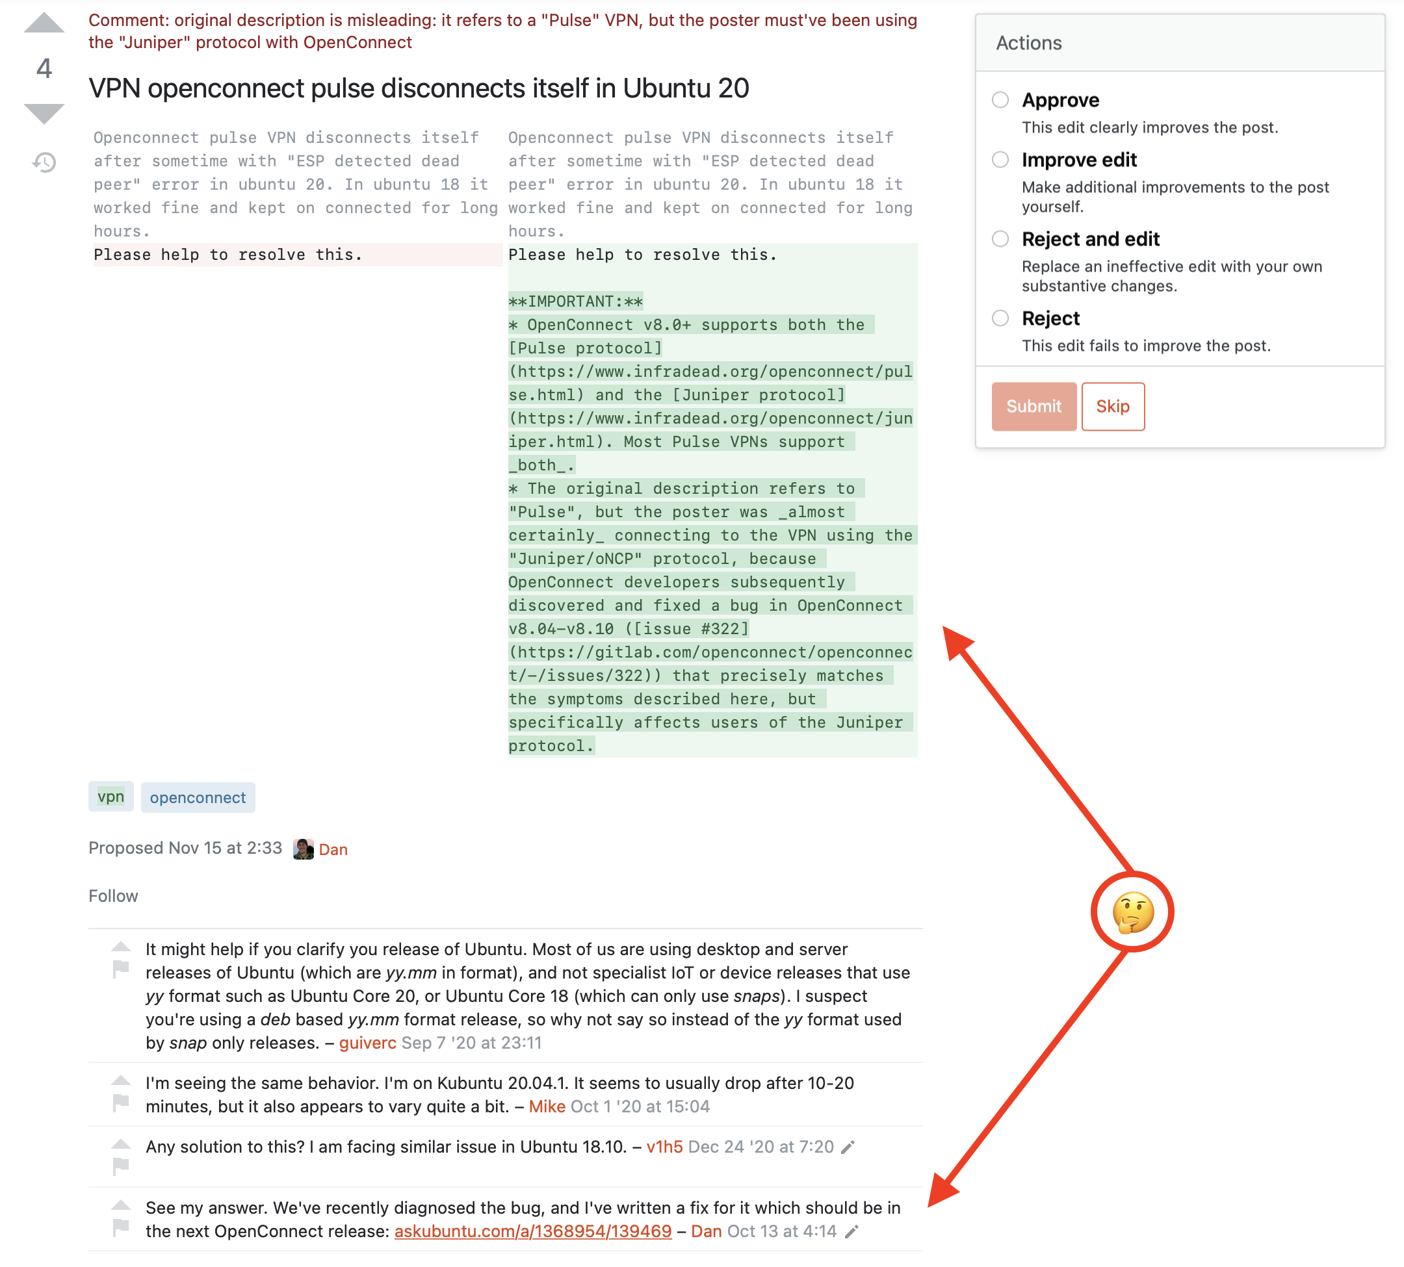1404x1267 pixels.
Task: Select the Improve edit radio button
Action: coord(1000,160)
